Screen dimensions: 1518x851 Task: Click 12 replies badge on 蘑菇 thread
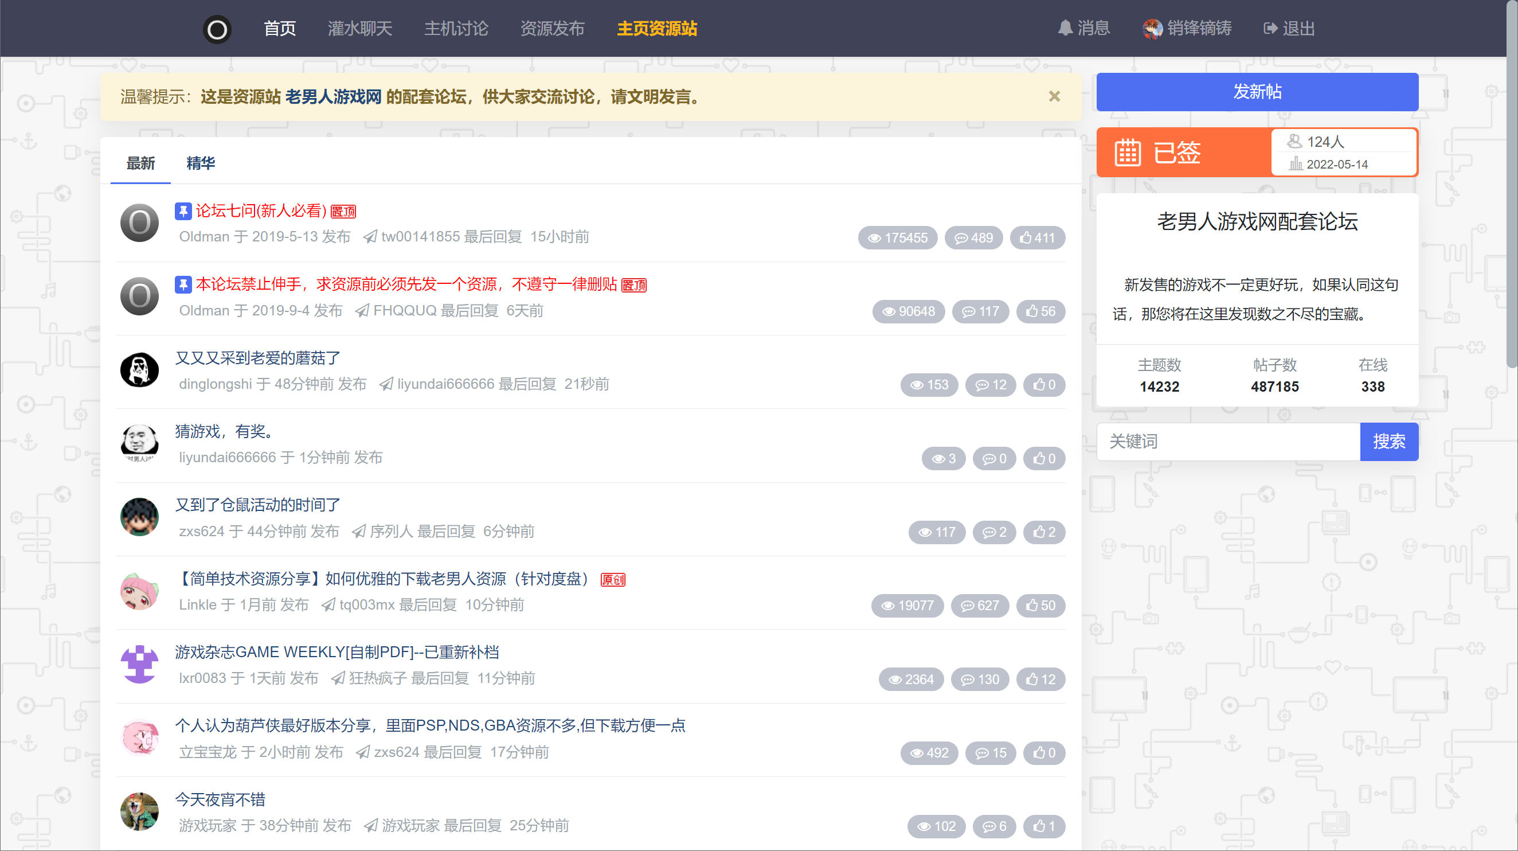tap(991, 385)
